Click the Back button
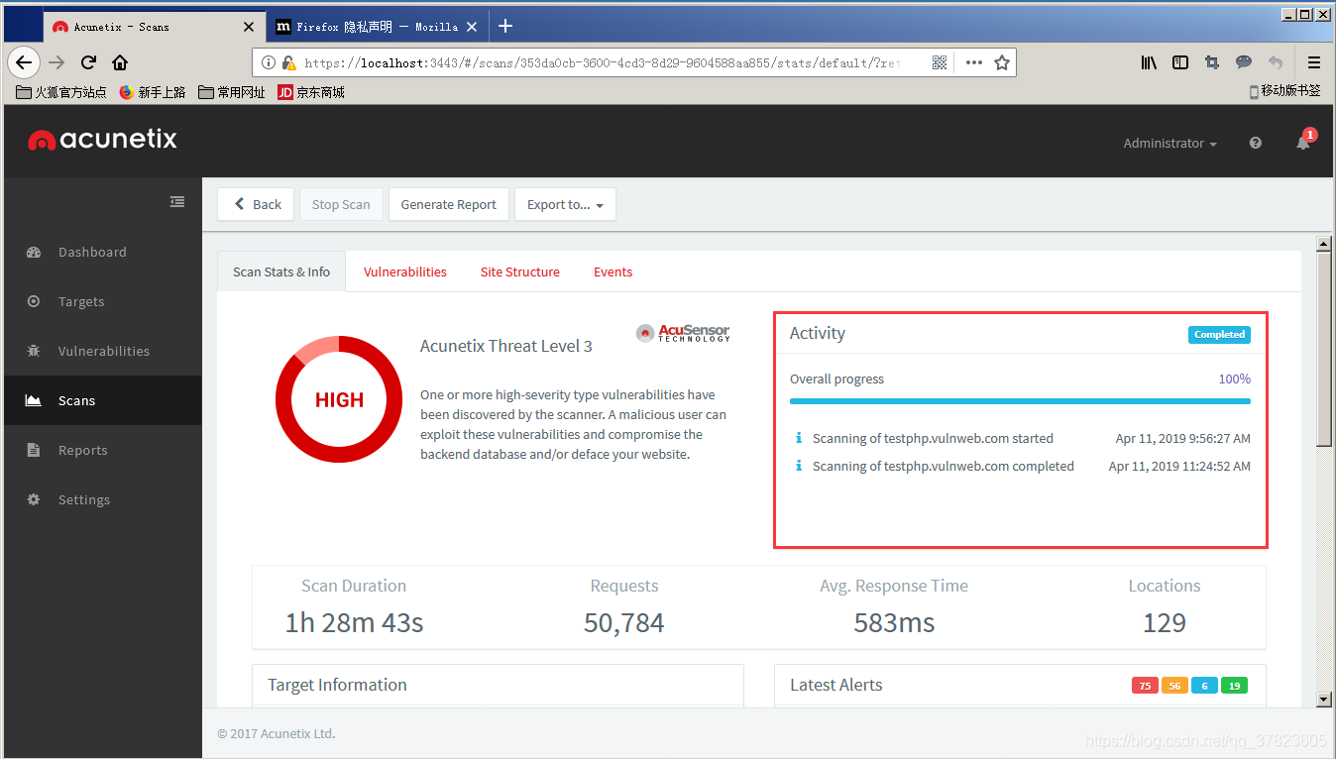 point(256,204)
